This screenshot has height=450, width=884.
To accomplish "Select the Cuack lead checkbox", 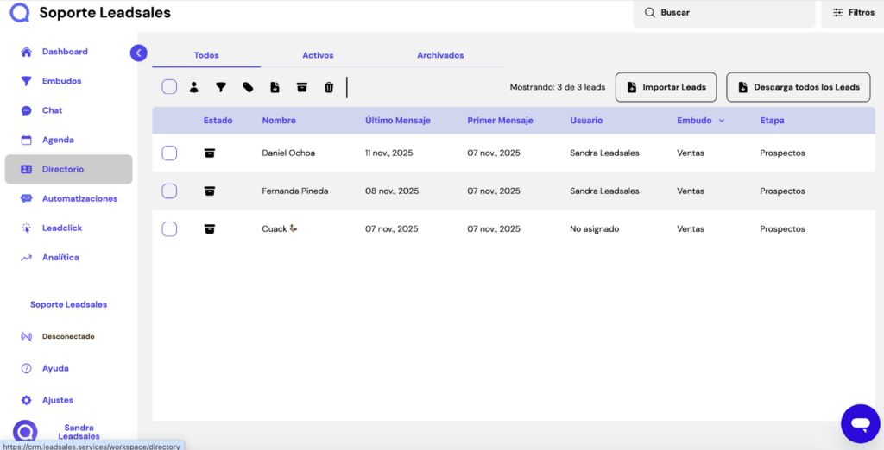I will (x=169, y=229).
